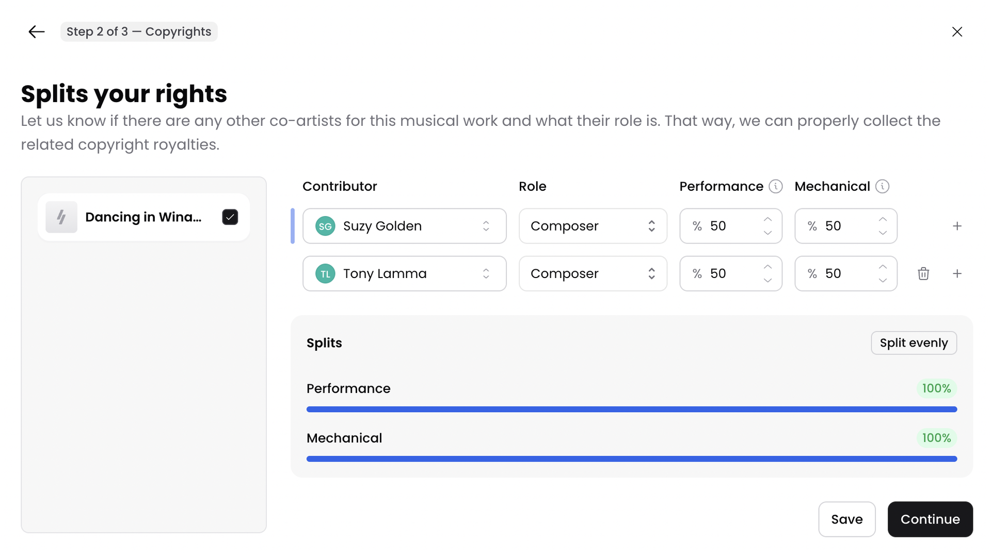Click the Performance splits progress bar
Image resolution: width=991 pixels, height=554 pixels.
tap(632, 409)
